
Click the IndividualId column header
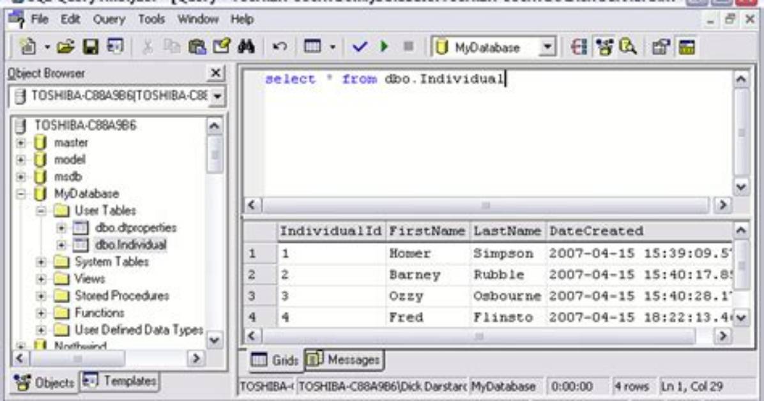click(x=330, y=231)
